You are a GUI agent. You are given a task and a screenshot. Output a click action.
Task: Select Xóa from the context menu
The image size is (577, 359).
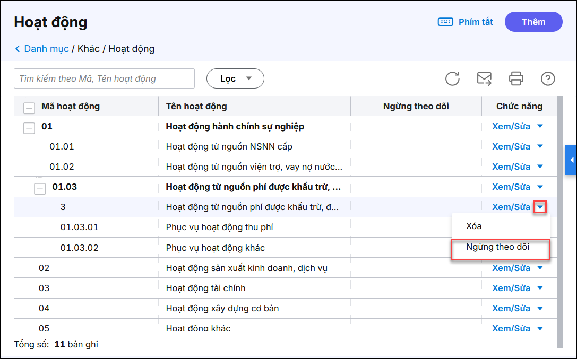click(x=474, y=226)
